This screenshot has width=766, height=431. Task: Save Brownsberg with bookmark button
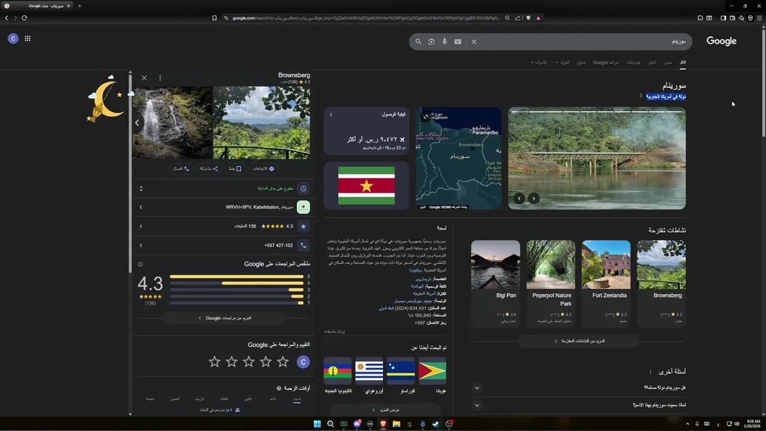coord(235,169)
